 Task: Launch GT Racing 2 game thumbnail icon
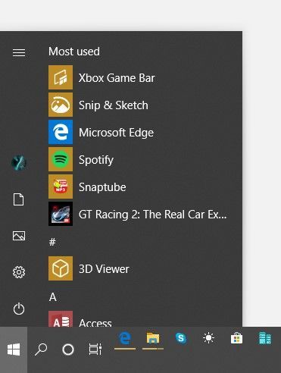tap(61, 214)
